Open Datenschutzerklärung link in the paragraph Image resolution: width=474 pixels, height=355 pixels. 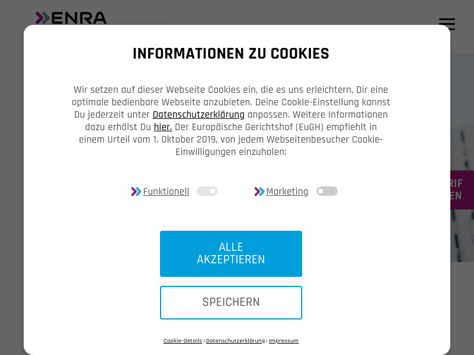(198, 114)
